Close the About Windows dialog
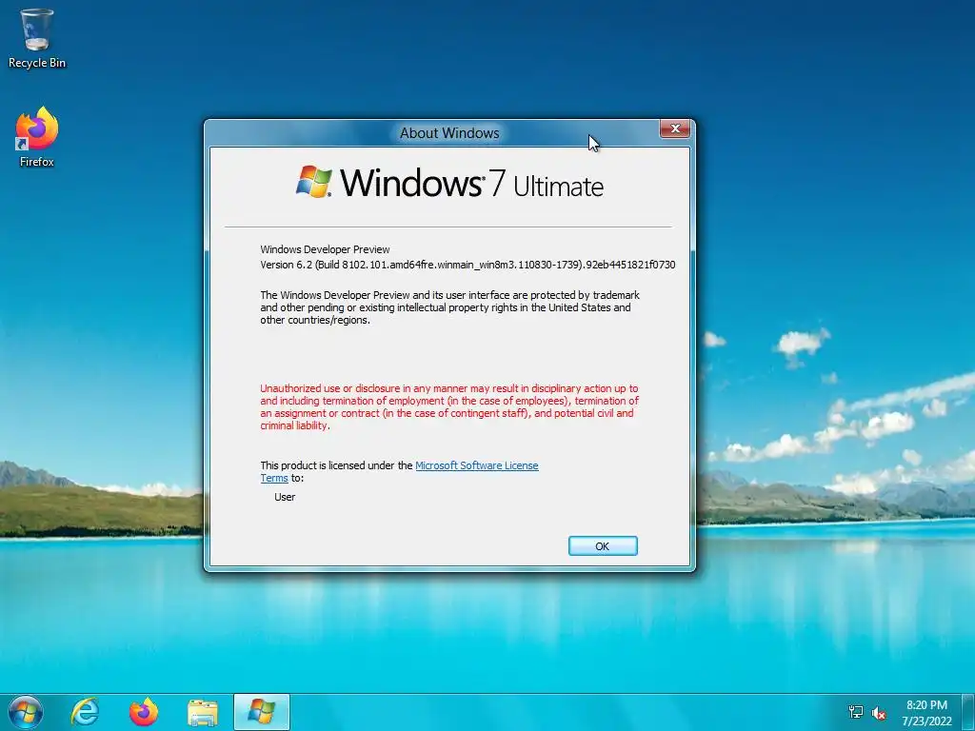Viewport: 975px width, 731px height. point(675,128)
